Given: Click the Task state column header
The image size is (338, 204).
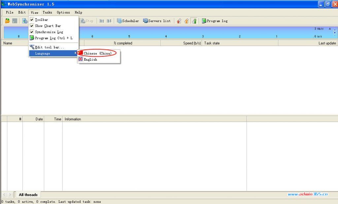Looking at the screenshot, I should coord(240,43).
